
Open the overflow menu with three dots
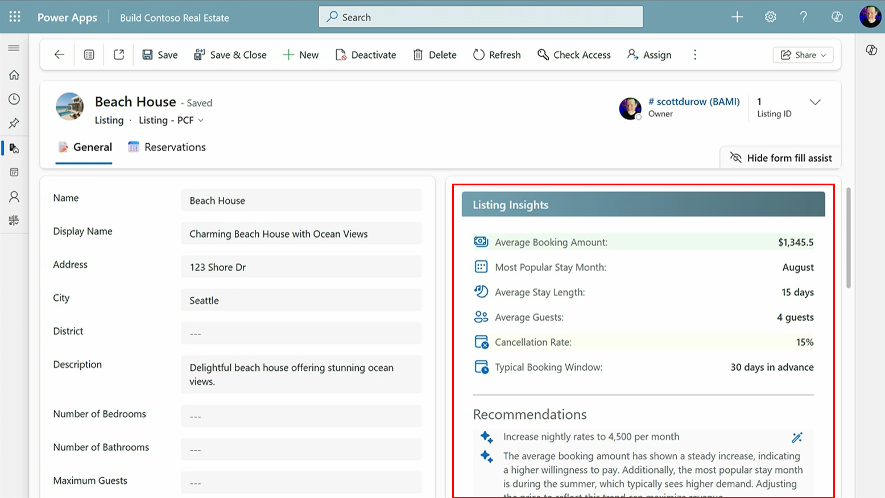tap(694, 55)
